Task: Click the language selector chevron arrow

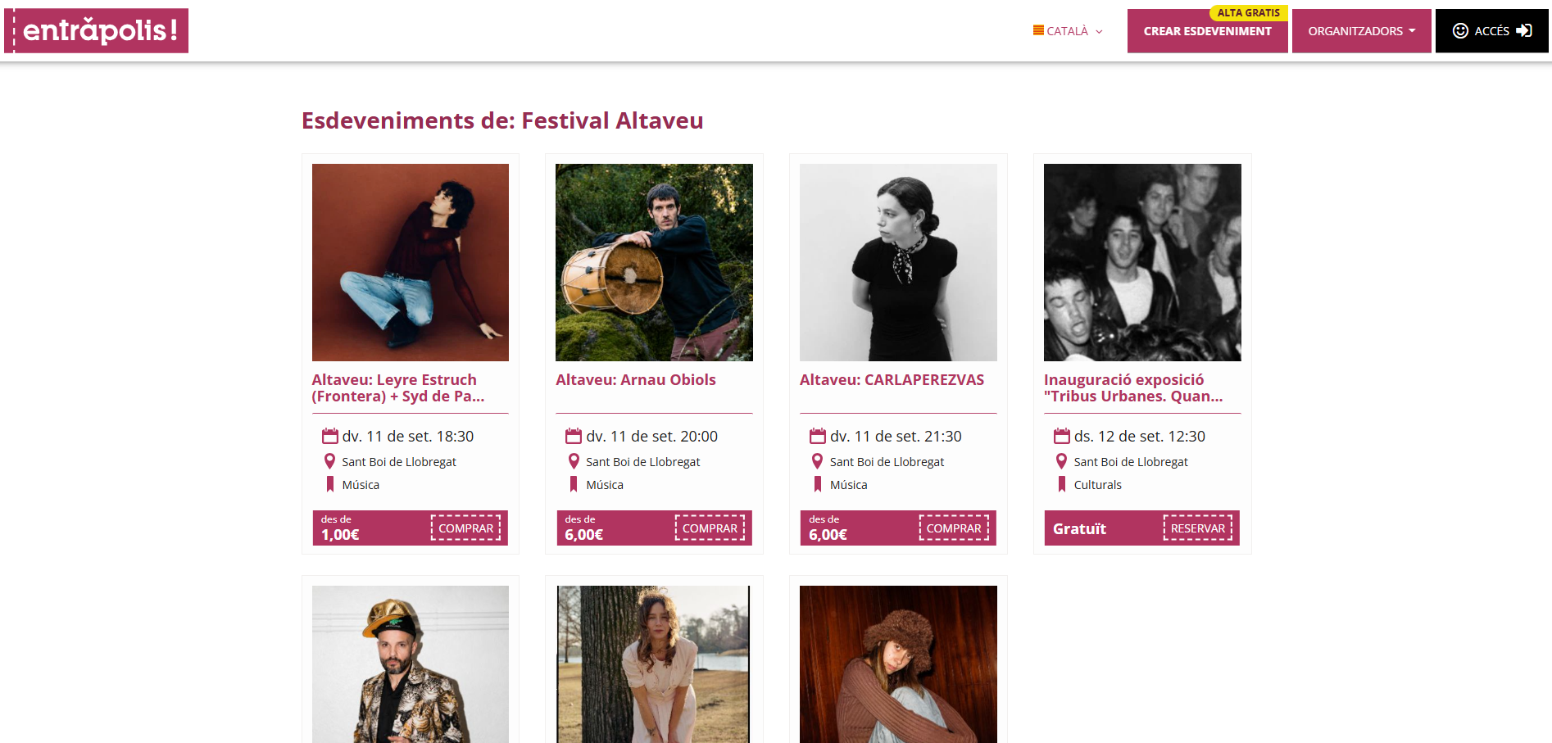Action: pyautogui.click(x=1099, y=32)
